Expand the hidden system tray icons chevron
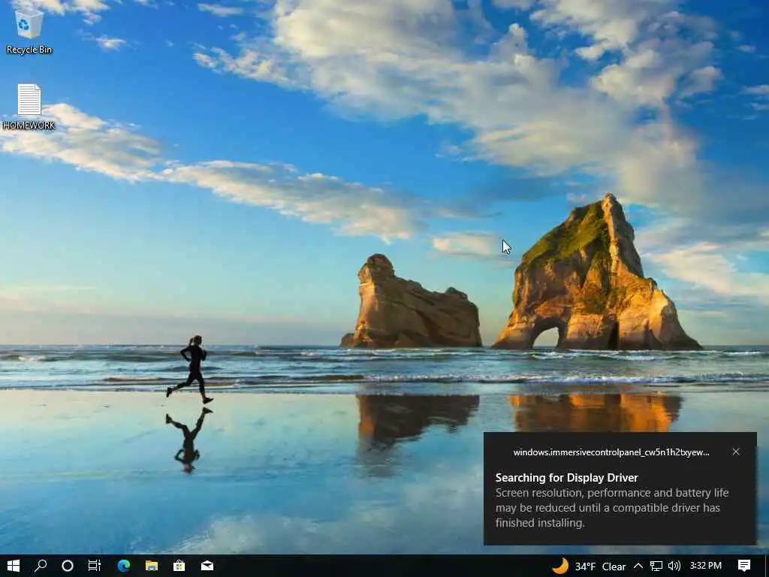The height and width of the screenshot is (577, 769). [x=638, y=566]
